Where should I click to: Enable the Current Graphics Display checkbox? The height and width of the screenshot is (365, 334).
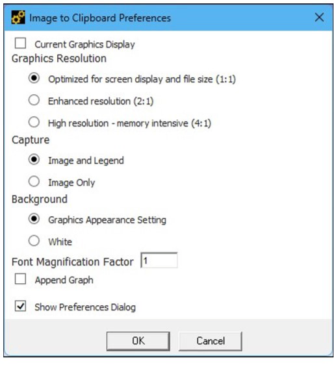[x=20, y=44]
